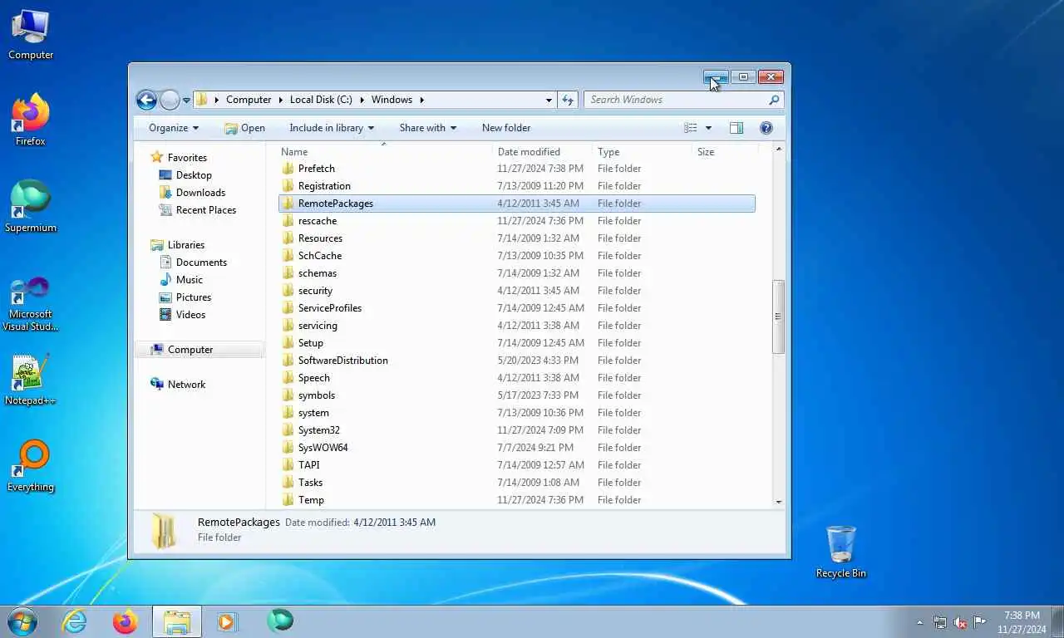Open Explorer help question mark icon
This screenshot has width=1064, height=638.
pos(766,128)
